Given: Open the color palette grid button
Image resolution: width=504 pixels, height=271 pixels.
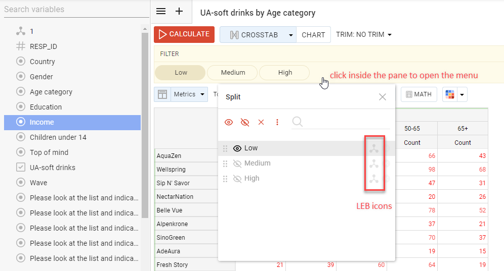Looking at the screenshot, I should tap(449, 94).
